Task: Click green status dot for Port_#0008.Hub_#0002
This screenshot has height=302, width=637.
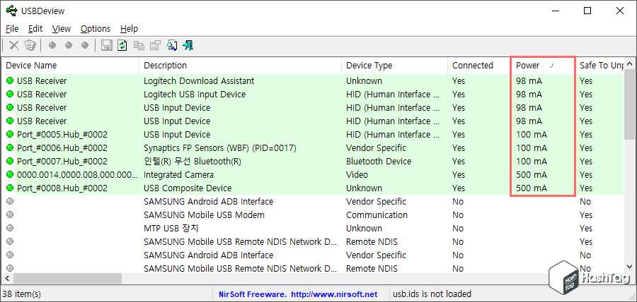Action: 10,188
